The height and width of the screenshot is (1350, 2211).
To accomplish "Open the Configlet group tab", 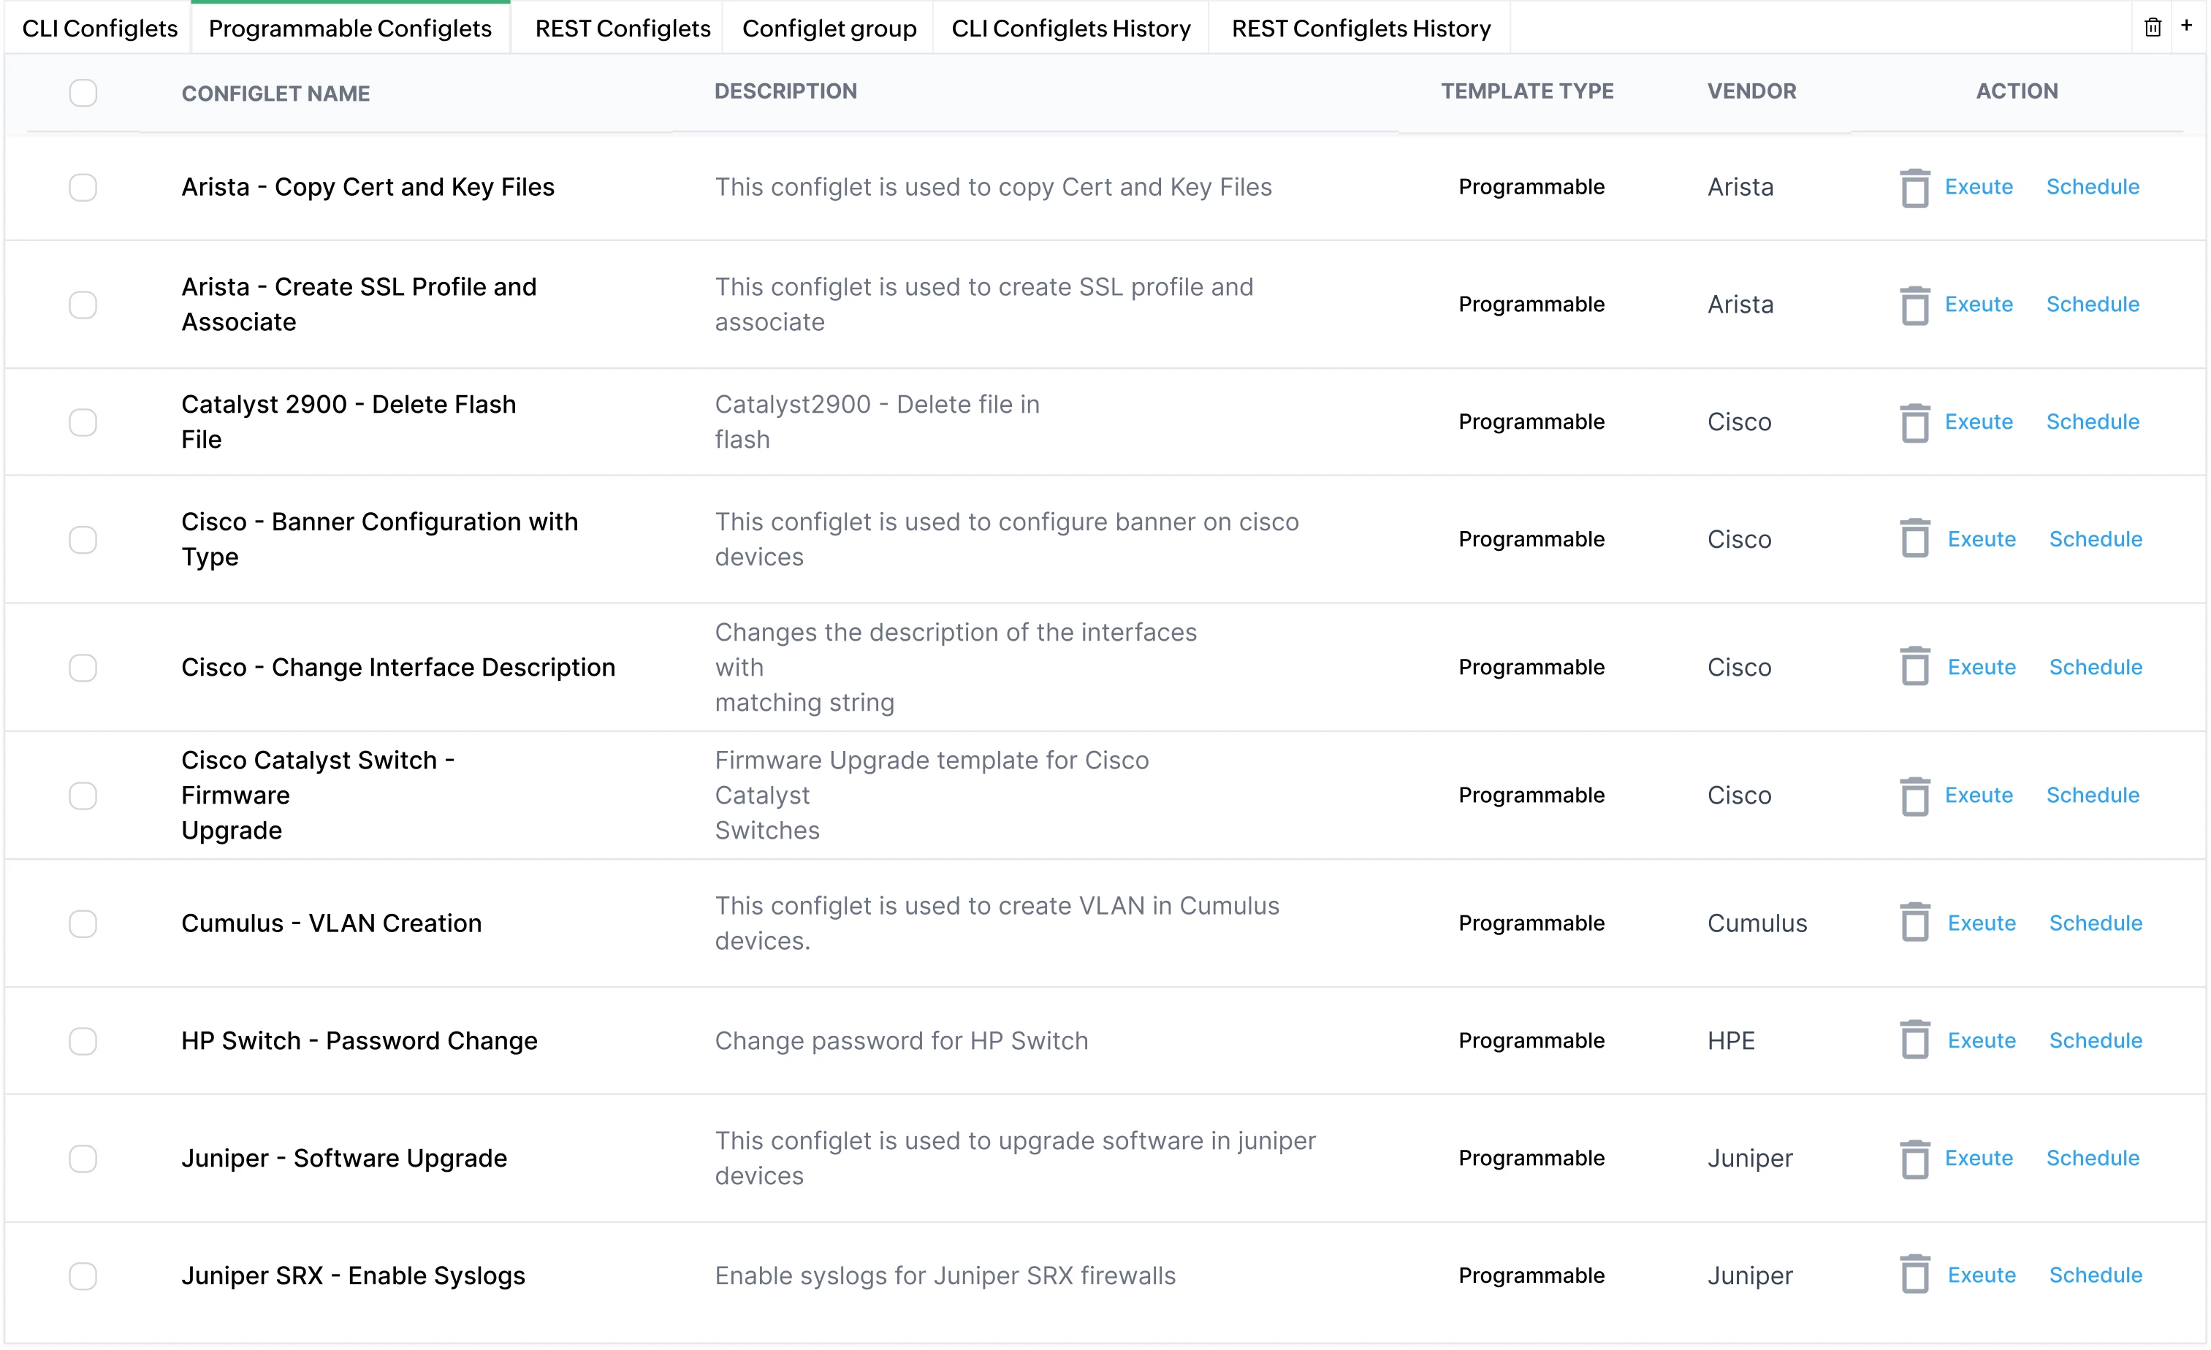I will point(829,28).
